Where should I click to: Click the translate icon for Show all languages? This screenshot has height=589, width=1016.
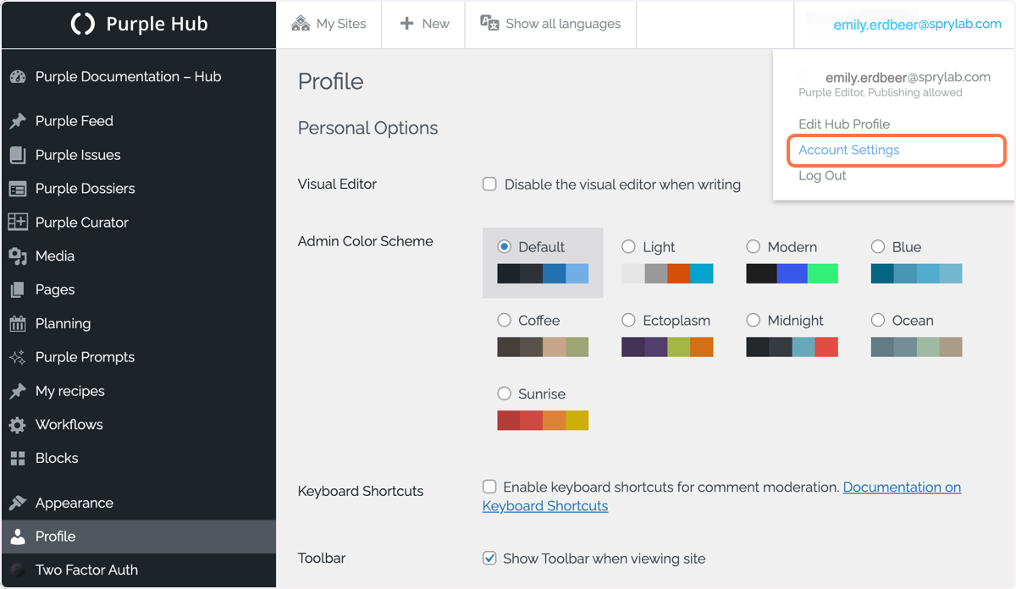489,24
